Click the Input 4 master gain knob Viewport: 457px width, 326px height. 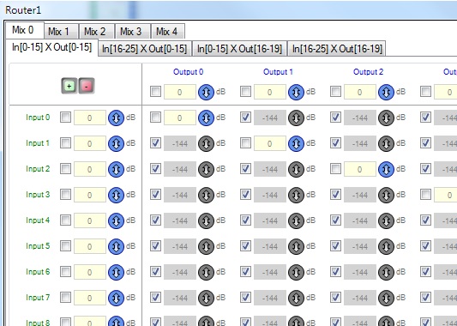pyautogui.click(x=116, y=220)
